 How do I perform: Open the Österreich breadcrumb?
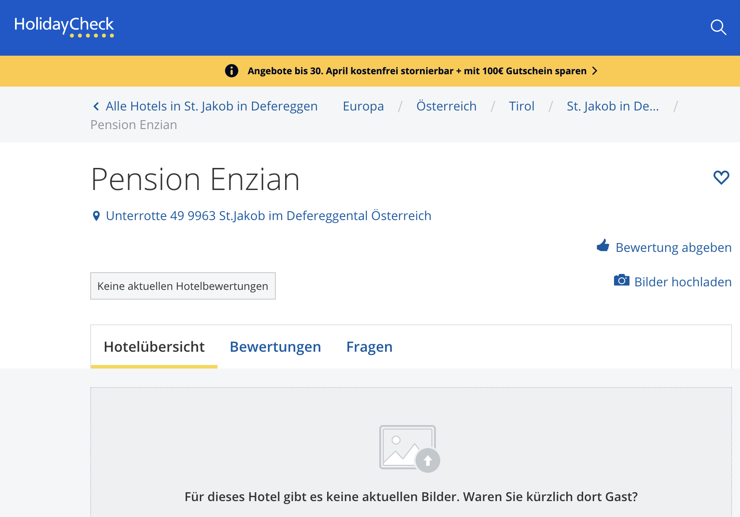(446, 106)
